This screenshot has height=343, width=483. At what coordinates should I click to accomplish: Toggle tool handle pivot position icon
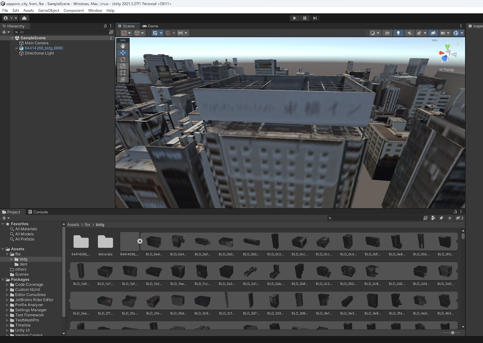tap(126, 33)
